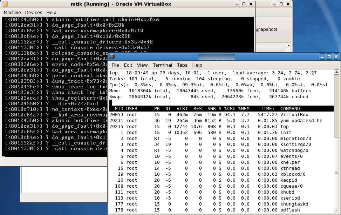
Task: Click the yum-updatesd-he process name
Action: tap(301, 121)
